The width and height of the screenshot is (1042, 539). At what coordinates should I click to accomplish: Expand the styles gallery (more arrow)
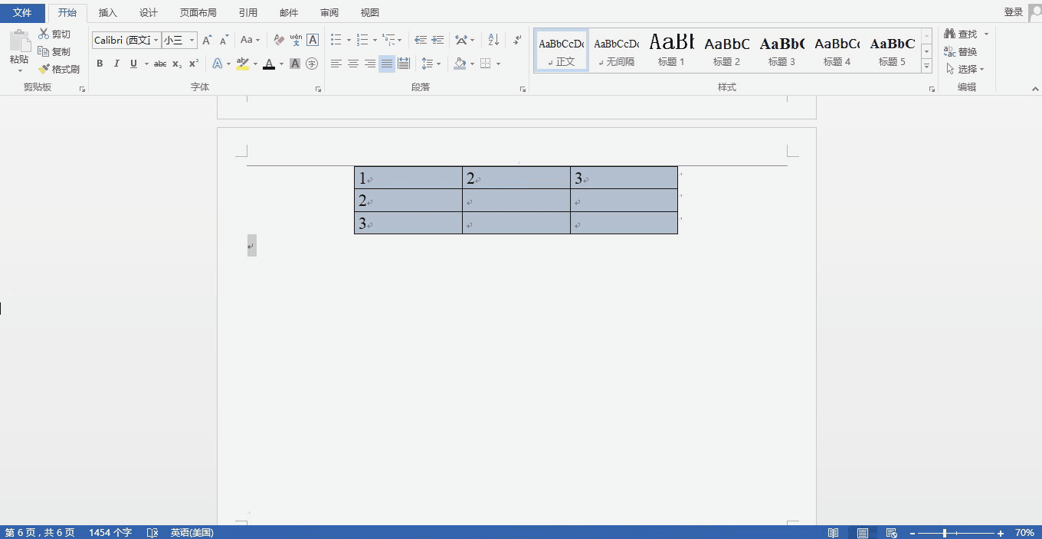point(926,67)
